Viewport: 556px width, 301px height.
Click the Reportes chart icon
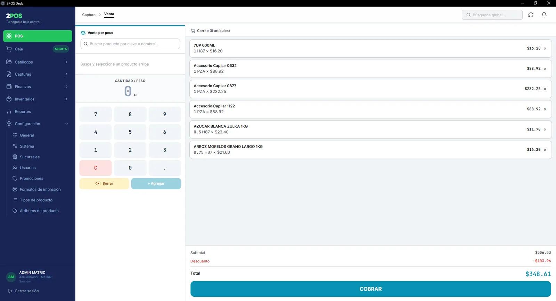tap(9, 111)
